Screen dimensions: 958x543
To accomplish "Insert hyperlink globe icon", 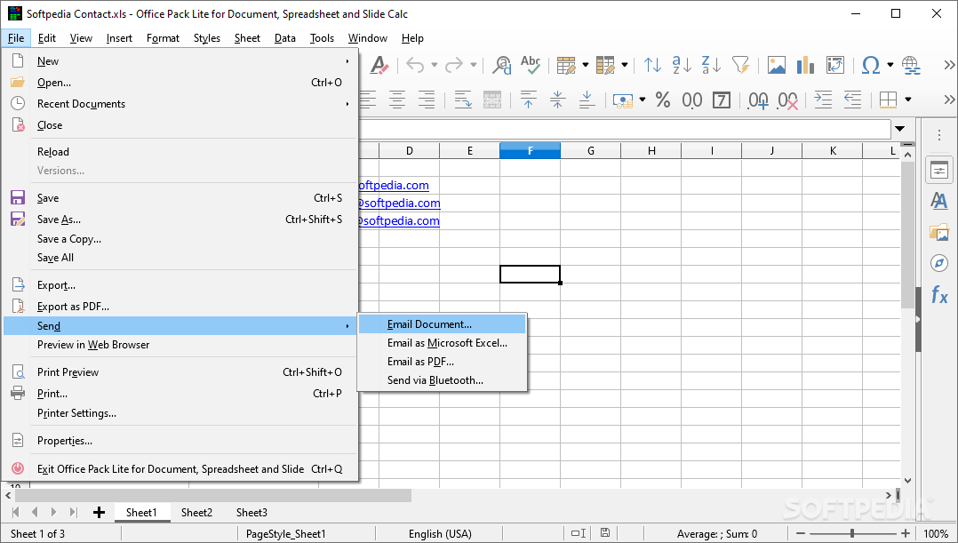I will click(911, 65).
